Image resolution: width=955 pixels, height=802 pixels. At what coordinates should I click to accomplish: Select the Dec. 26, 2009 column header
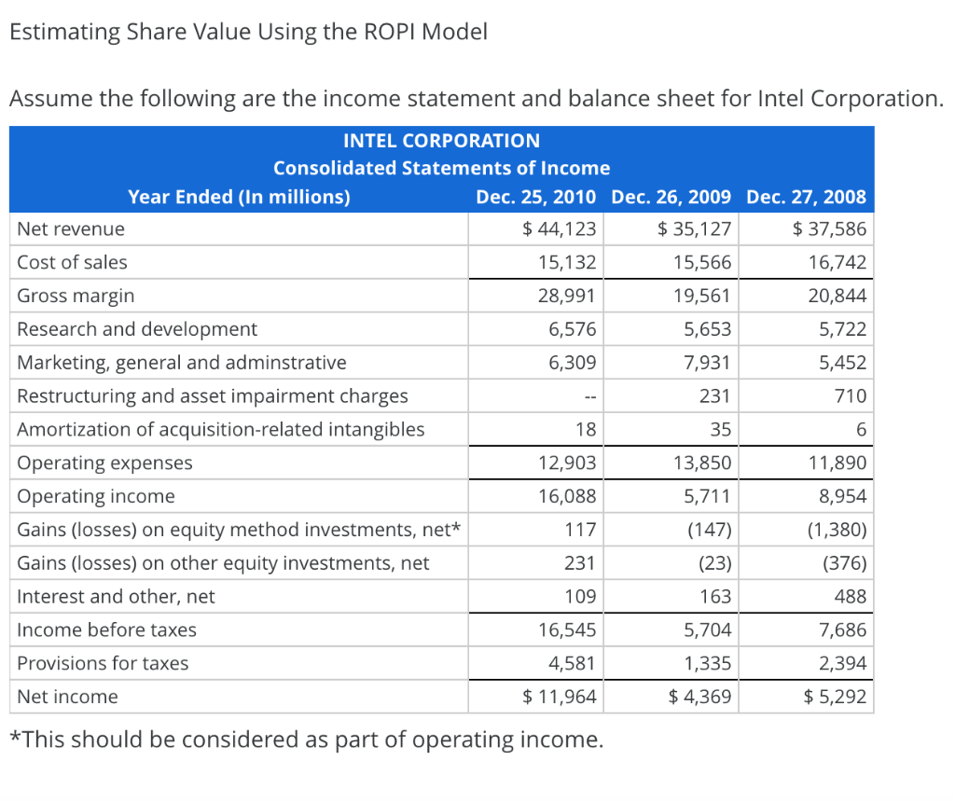[x=671, y=197]
